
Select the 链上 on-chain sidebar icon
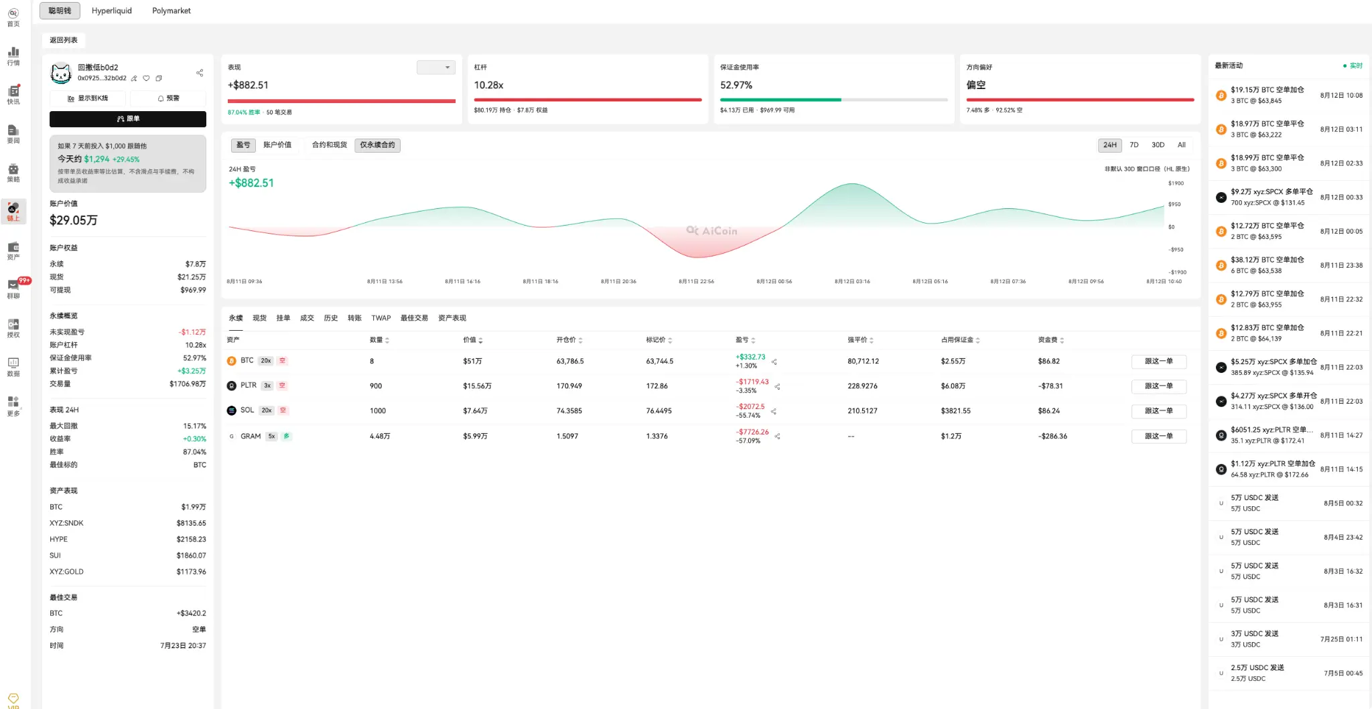point(13,212)
